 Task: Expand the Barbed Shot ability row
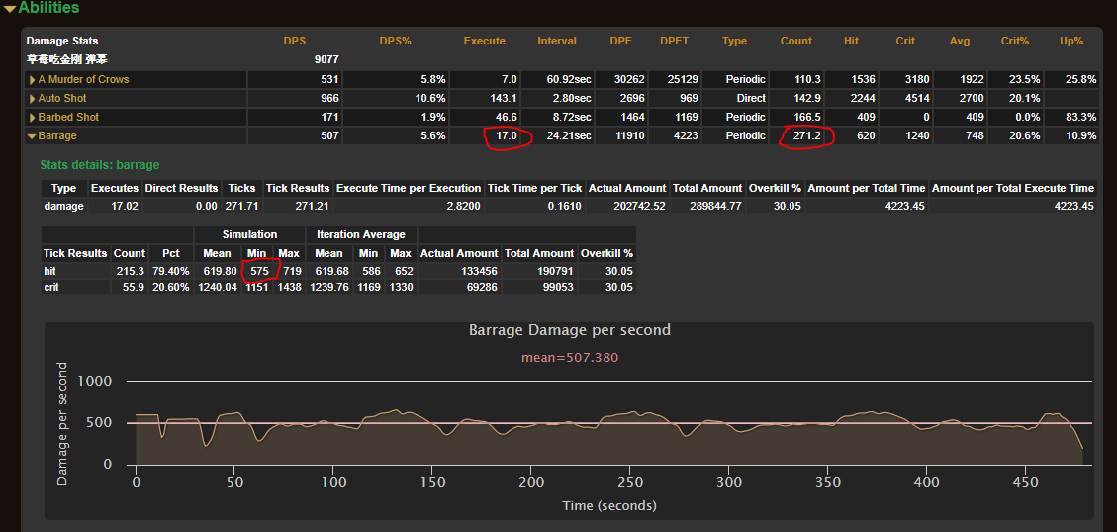click(x=67, y=117)
